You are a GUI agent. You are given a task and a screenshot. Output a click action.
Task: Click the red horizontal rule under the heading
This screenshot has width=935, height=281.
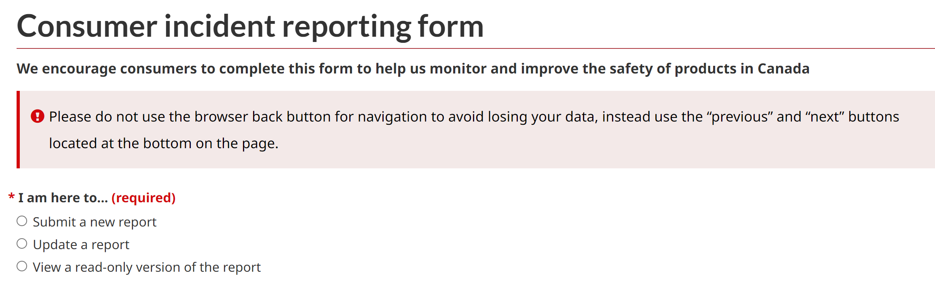476,48
